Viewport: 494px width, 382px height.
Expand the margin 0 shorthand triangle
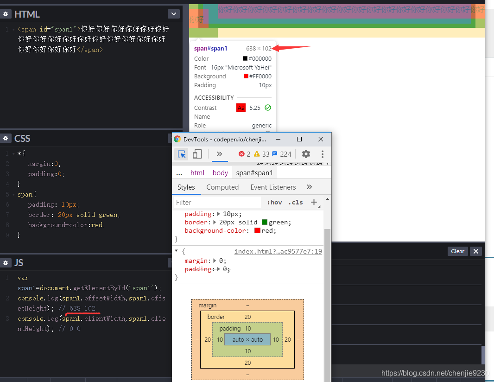[x=215, y=261]
